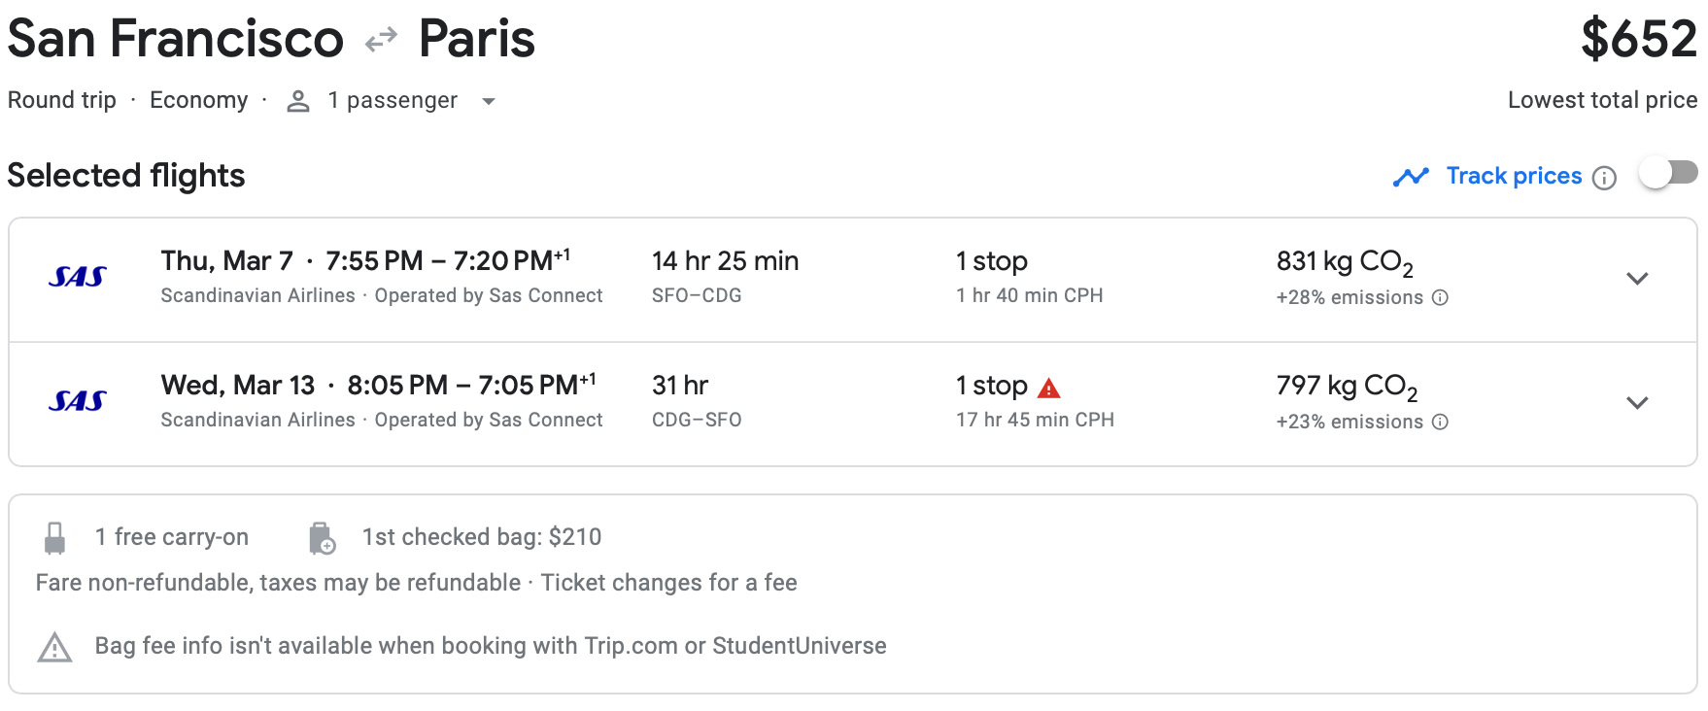This screenshot has width=1708, height=711.
Task: Click the Economy class label
Action: [198, 100]
